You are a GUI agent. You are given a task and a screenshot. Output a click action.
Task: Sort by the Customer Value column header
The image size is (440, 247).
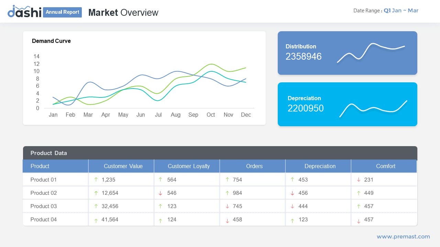click(x=121, y=166)
